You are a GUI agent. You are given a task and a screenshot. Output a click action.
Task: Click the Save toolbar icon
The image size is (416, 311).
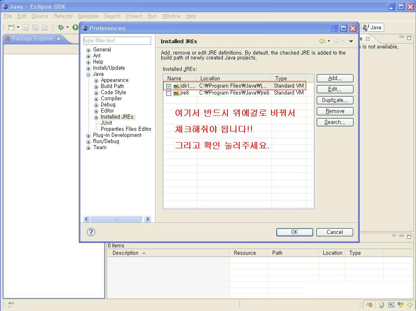26,27
